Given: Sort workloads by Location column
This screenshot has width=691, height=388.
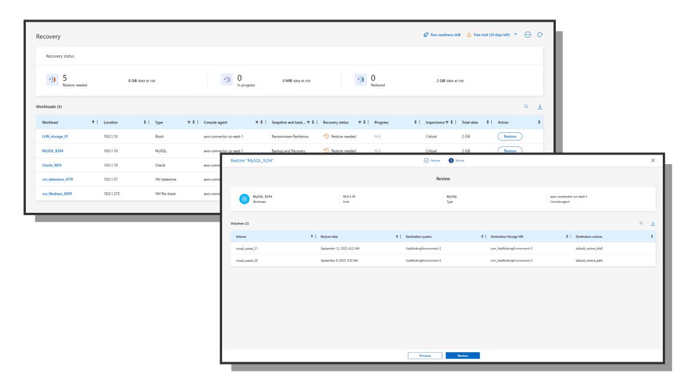Looking at the screenshot, I should 145,122.
